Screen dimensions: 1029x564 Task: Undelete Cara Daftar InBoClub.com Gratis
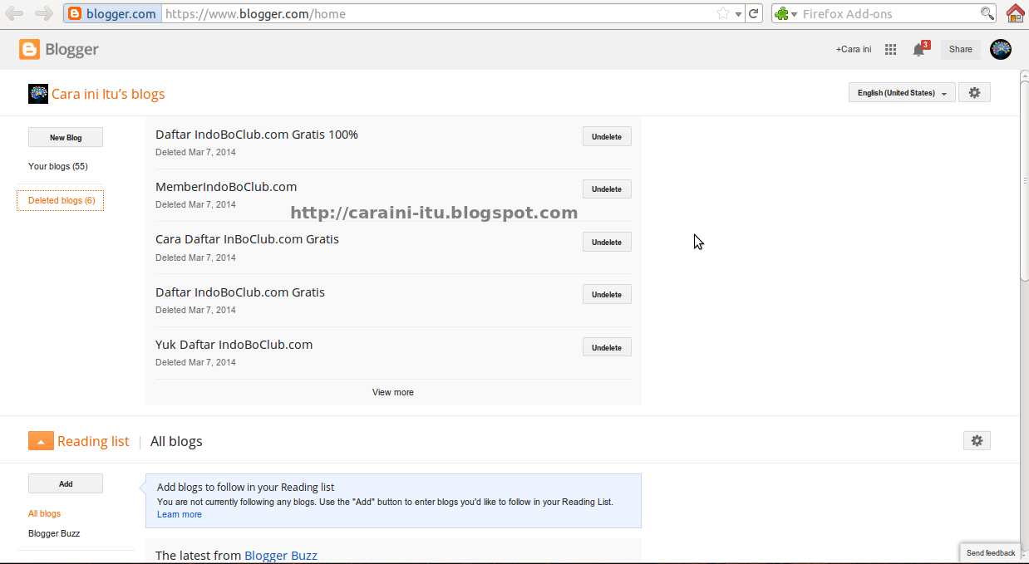tap(607, 243)
